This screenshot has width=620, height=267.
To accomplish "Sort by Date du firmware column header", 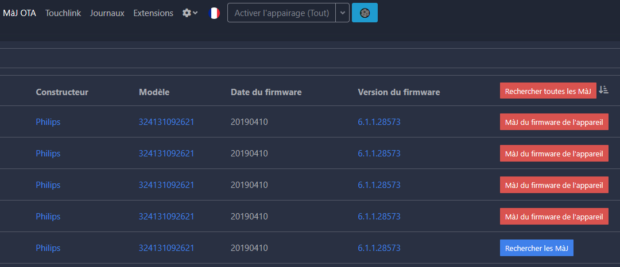I will pyautogui.click(x=266, y=92).
